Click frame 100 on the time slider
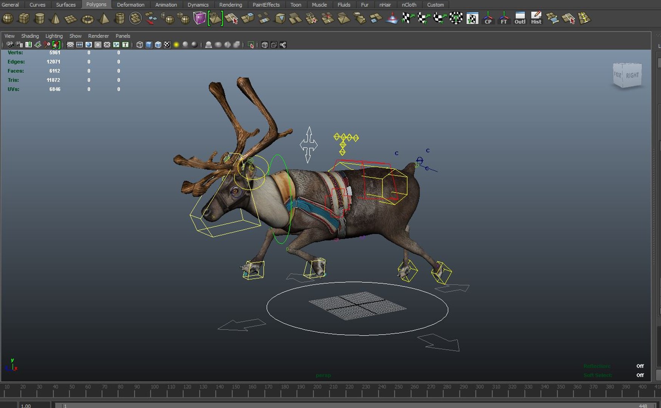The image size is (661, 408). point(155,387)
